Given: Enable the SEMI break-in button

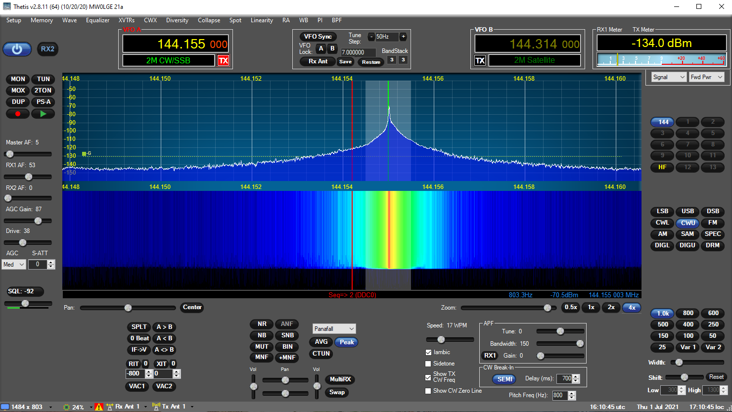Looking at the screenshot, I should (x=504, y=379).
